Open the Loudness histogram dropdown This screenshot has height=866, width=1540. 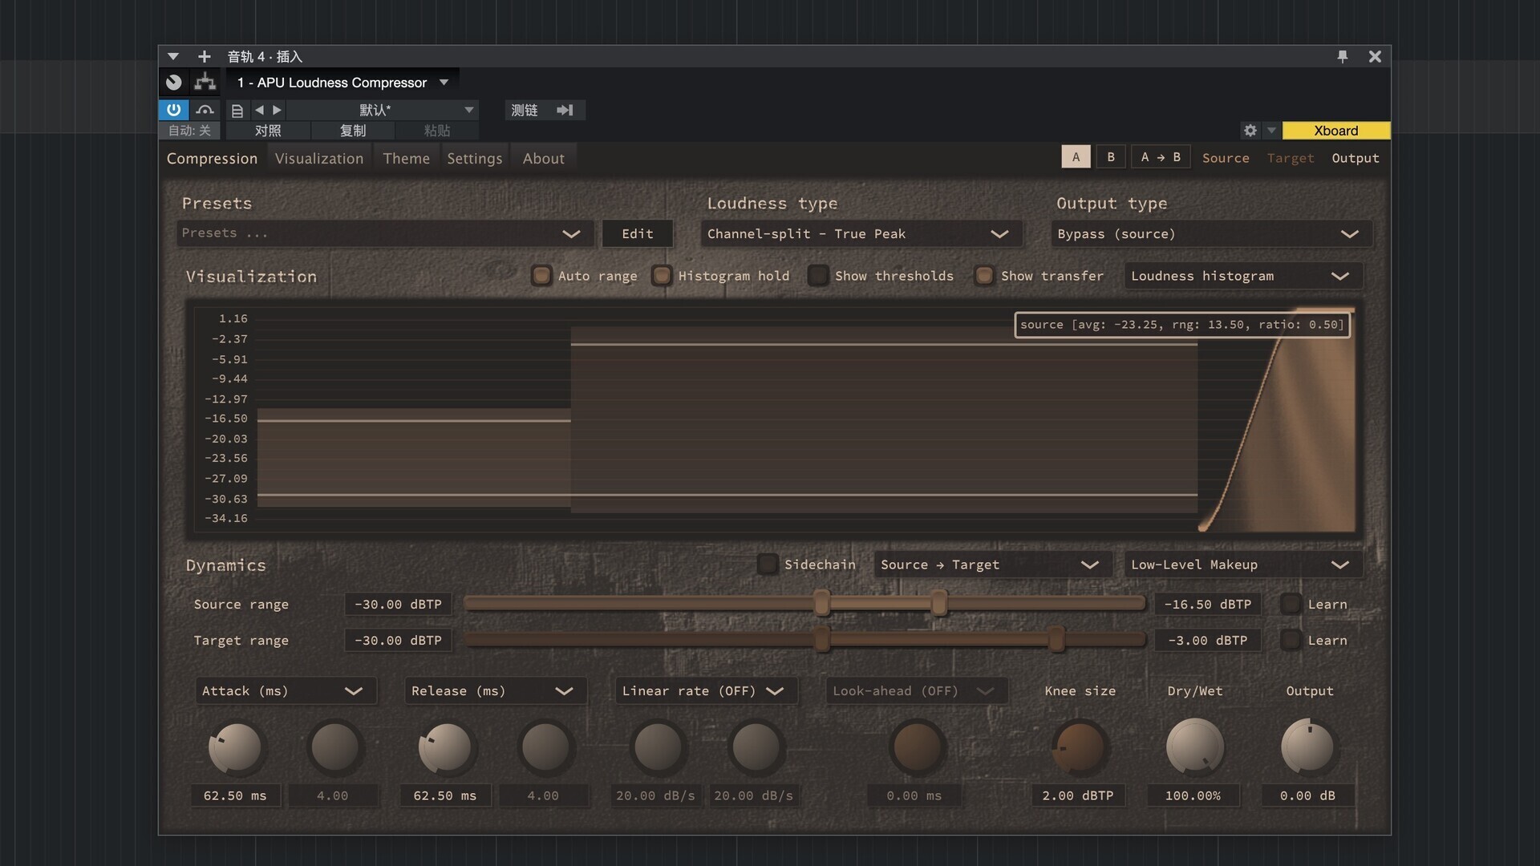tap(1243, 276)
